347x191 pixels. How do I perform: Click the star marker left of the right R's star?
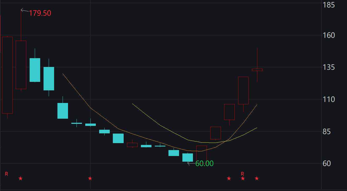(x=229, y=178)
